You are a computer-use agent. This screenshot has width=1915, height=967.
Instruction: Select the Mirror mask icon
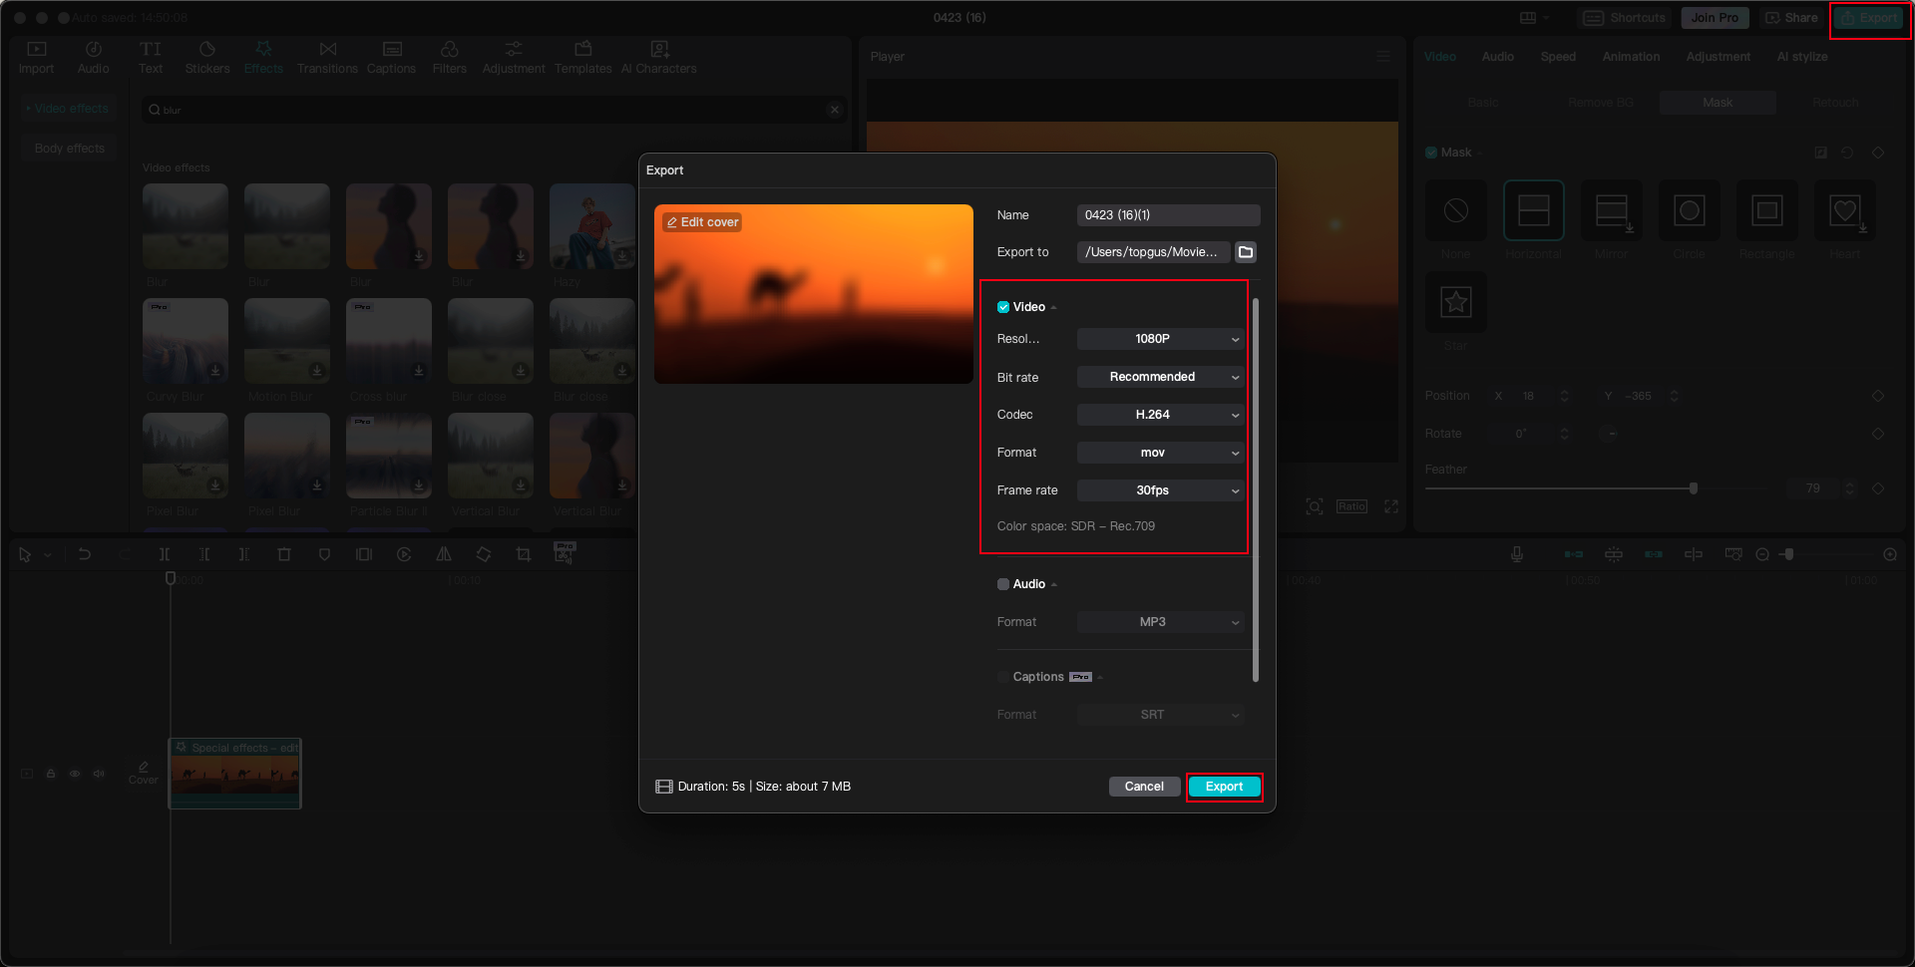coord(1612,210)
